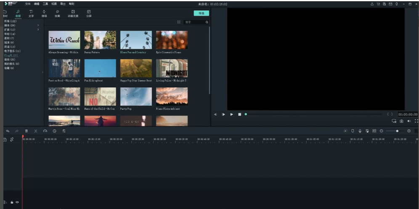The height and width of the screenshot is (209, 419).
Task: Select the scissors split tool
Action: tap(36, 131)
